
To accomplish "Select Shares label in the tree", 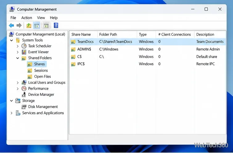I will (x=39, y=64).
